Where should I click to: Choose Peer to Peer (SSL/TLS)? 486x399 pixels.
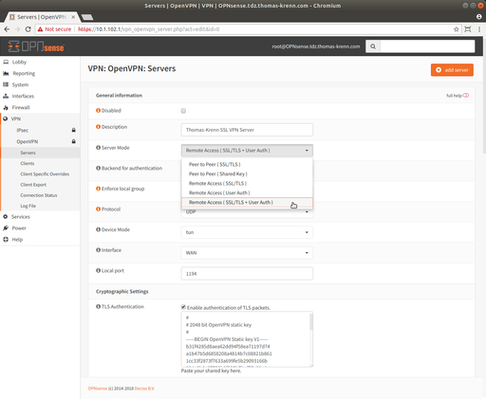coord(247,164)
